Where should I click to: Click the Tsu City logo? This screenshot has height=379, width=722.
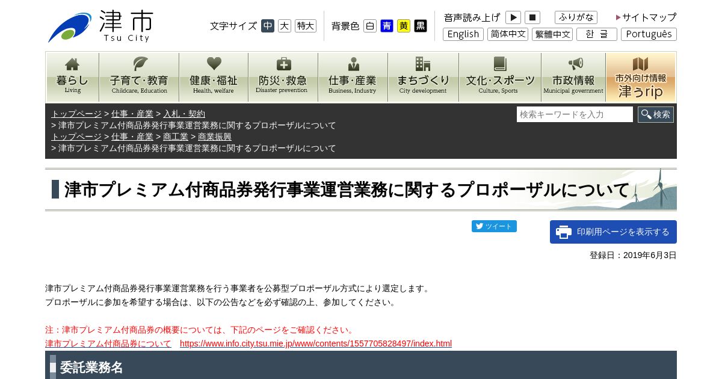click(x=100, y=26)
